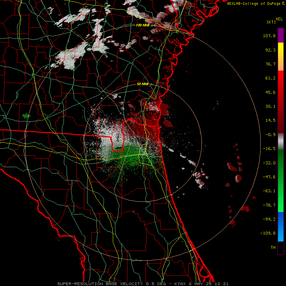Click the purple segment of the color bar
Viewport: 286px width, 286px height.
point(281,35)
